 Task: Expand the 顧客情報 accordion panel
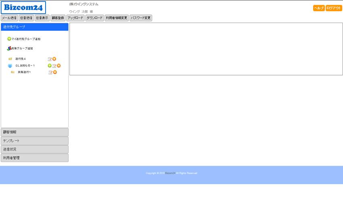point(35,132)
